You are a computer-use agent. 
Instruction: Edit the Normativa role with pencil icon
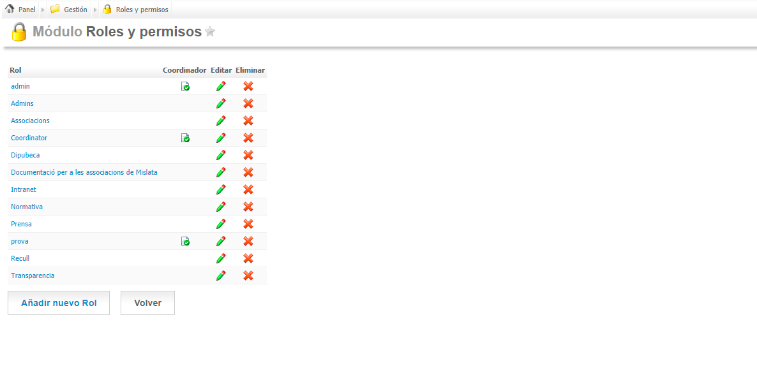click(x=221, y=207)
